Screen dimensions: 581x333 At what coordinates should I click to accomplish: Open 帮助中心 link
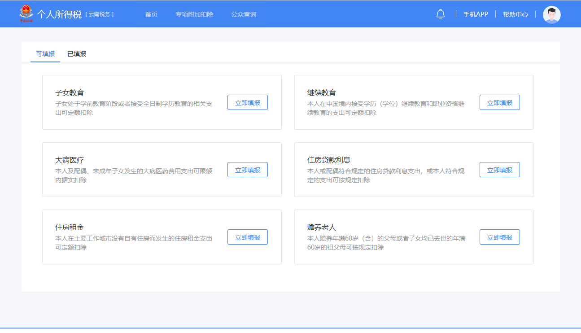tap(515, 14)
